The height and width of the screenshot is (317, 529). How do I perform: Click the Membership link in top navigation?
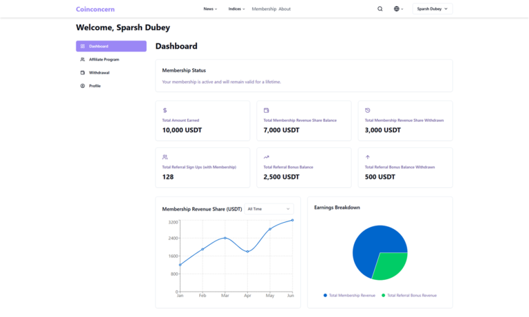point(264,9)
